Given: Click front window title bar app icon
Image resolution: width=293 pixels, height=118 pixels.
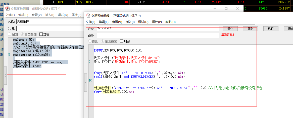Looking at the screenshot, I should pos(88,15).
